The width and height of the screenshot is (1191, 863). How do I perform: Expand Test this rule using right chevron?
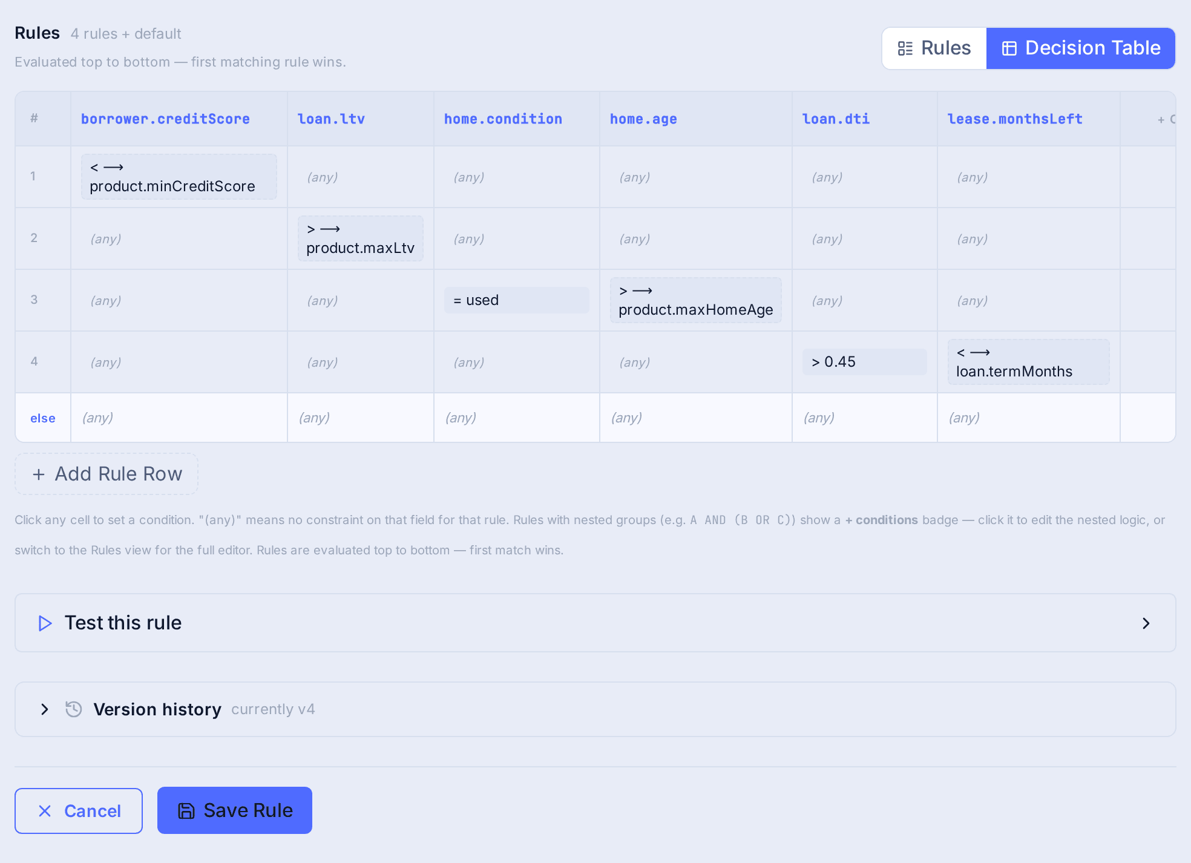[1146, 623]
